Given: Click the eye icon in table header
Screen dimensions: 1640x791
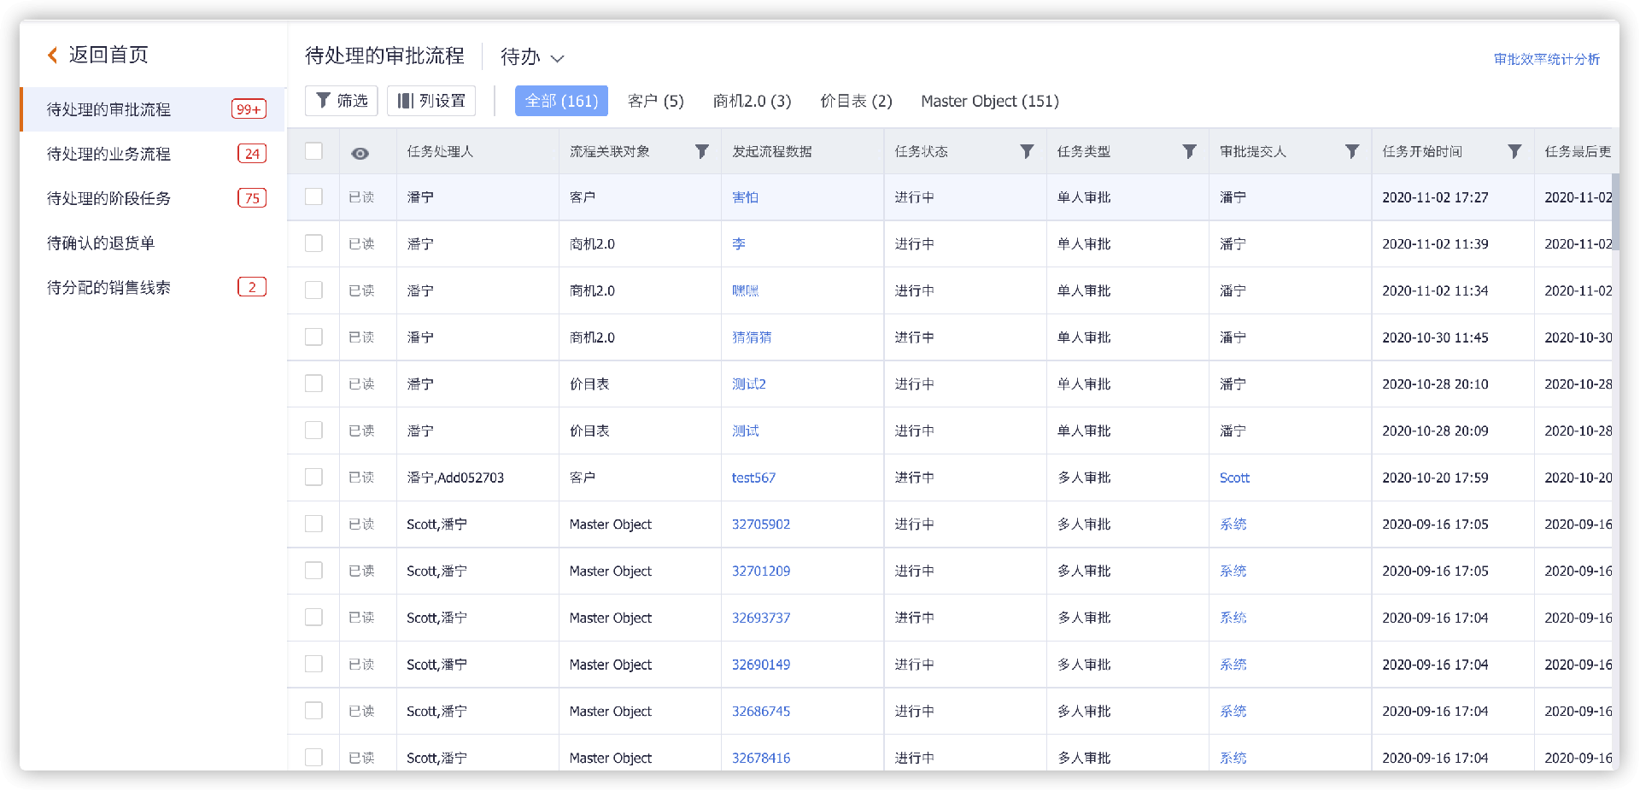Looking at the screenshot, I should pos(360,153).
